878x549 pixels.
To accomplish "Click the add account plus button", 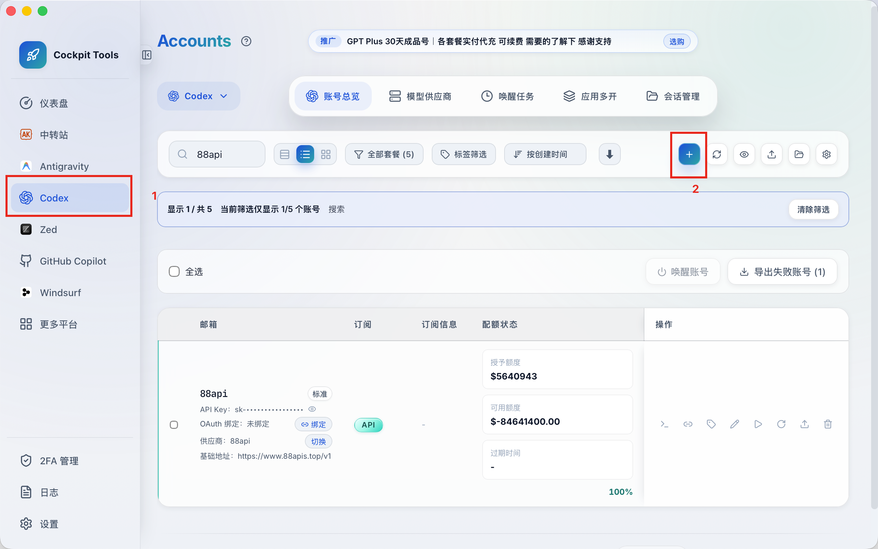I will coord(689,154).
